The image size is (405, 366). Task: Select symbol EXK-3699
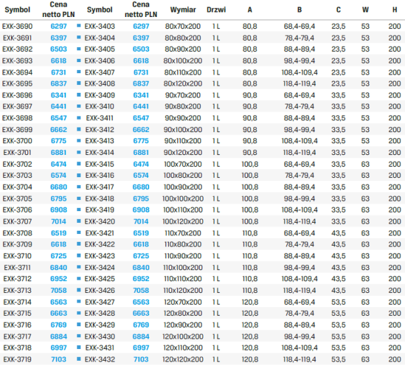click(x=17, y=129)
